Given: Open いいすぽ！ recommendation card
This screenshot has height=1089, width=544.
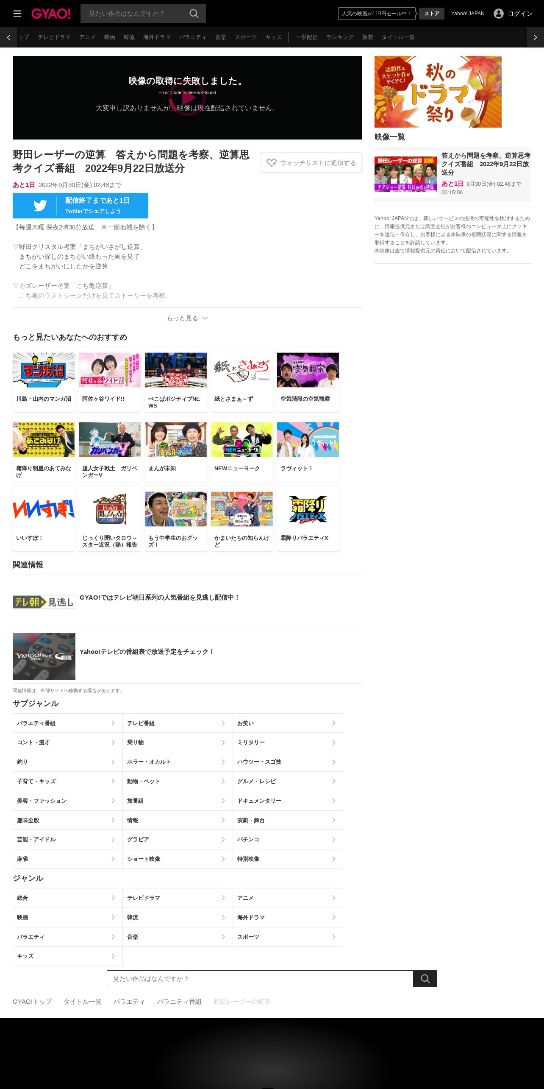Looking at the screenshot, I should coord(44,519).
